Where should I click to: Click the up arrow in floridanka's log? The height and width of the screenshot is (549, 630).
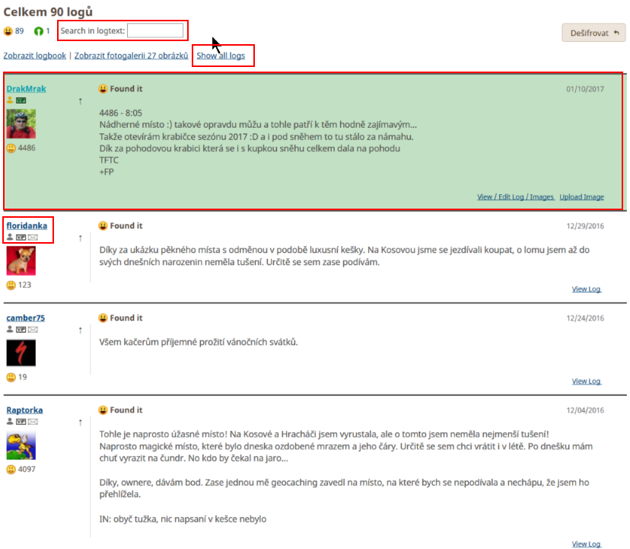(80, 238)
